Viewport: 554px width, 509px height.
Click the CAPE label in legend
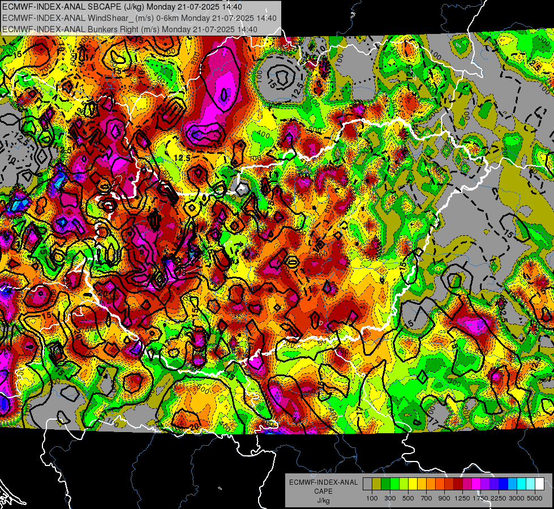point(324,491)
